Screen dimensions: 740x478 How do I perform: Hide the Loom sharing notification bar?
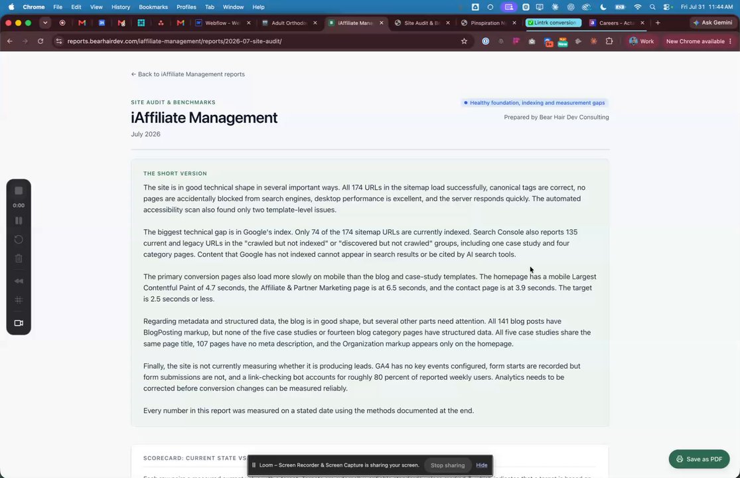coord(481,465)
